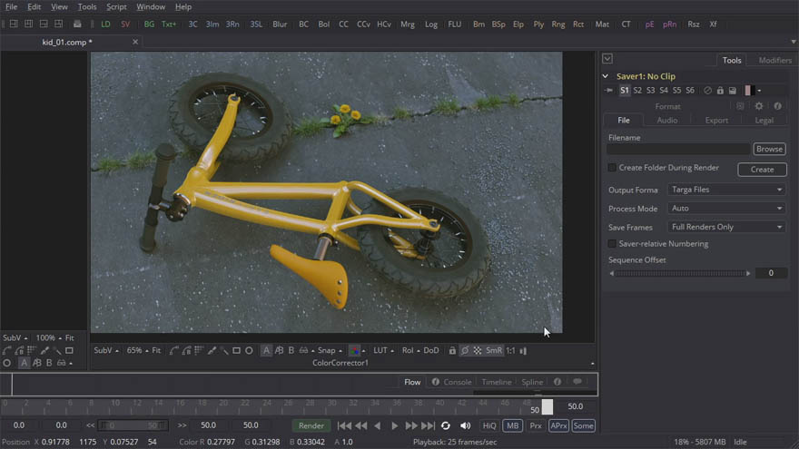Viewport: 799px width, 449px height.
Task: Select the ellipse mask tool in viewer toolbar
Action: tap(249, 350)
